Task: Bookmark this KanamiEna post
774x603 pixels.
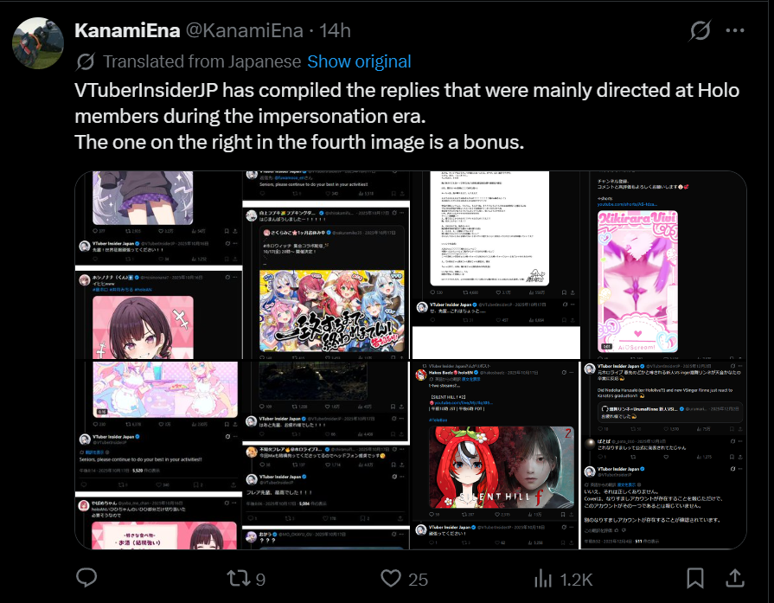Action: pyautogui.click(x=695, y=578)
